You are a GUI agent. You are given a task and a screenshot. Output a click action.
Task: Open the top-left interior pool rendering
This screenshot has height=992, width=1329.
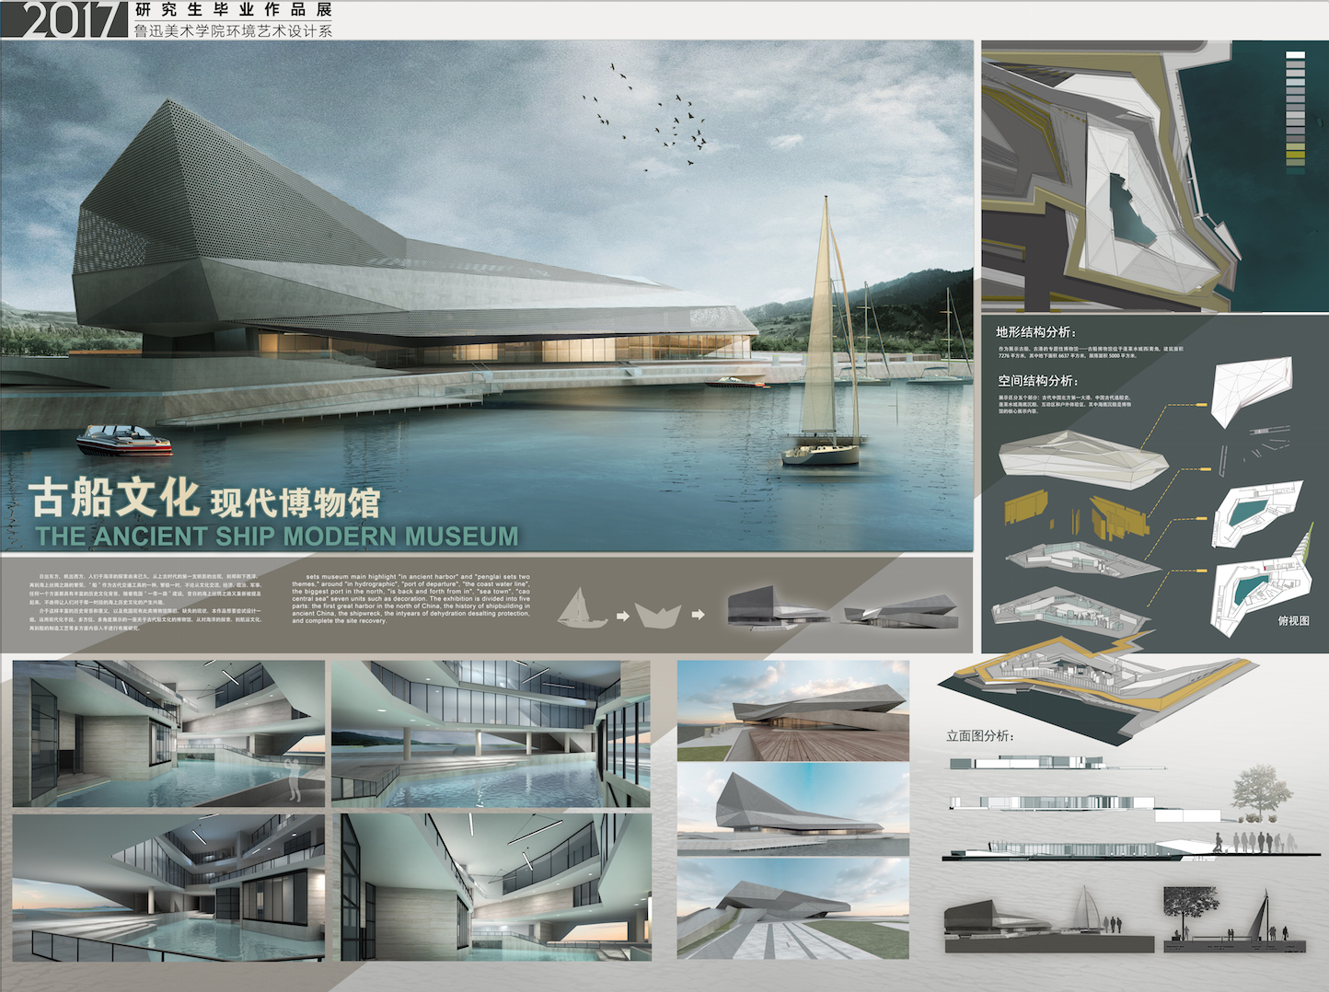point(169,733)
